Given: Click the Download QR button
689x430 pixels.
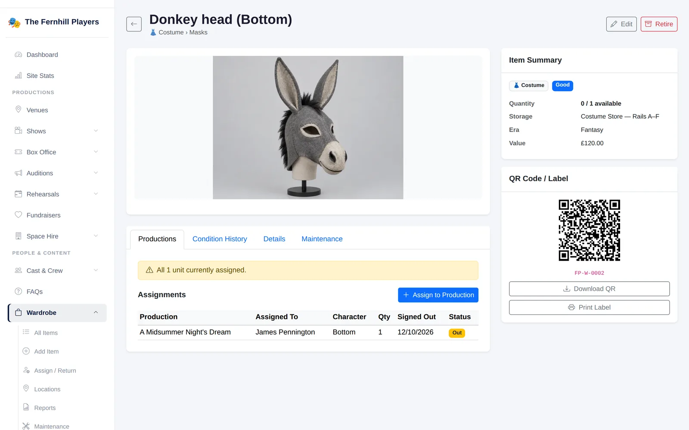Looking at the screenshot, I should coord(589,289).
